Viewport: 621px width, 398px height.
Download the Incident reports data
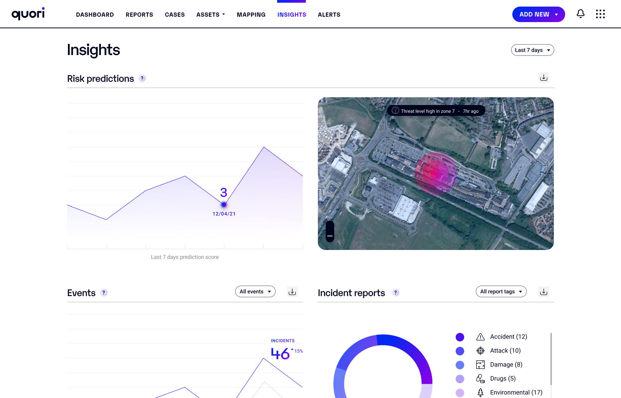(x=544, y=292)
